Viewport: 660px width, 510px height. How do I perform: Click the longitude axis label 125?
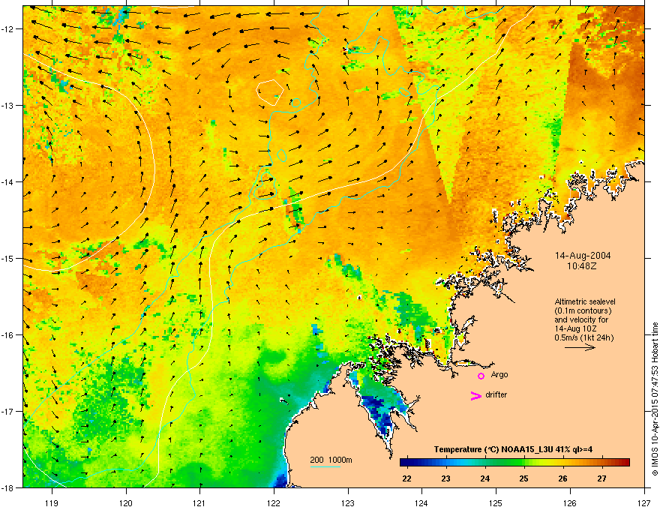point(496,503)
